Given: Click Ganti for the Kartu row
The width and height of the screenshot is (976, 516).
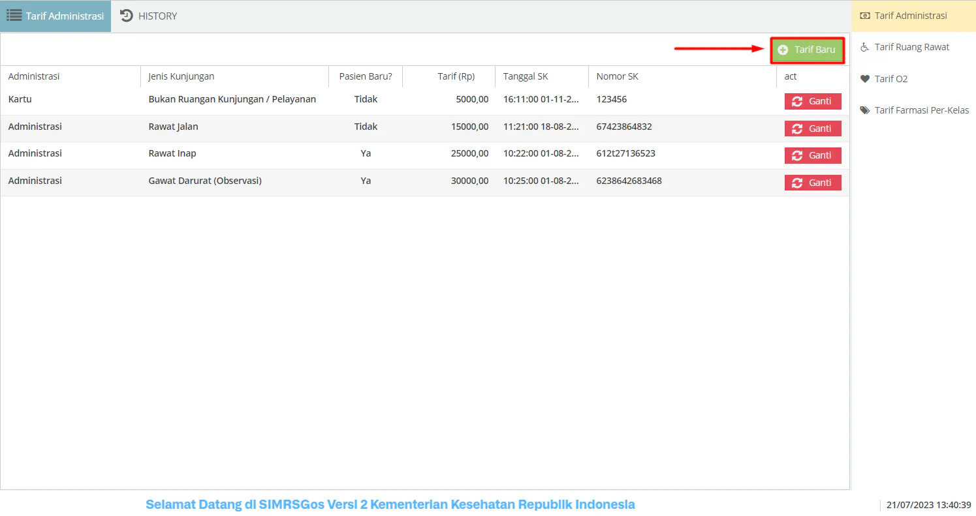Looking at the screenshot, I should 813,101.
